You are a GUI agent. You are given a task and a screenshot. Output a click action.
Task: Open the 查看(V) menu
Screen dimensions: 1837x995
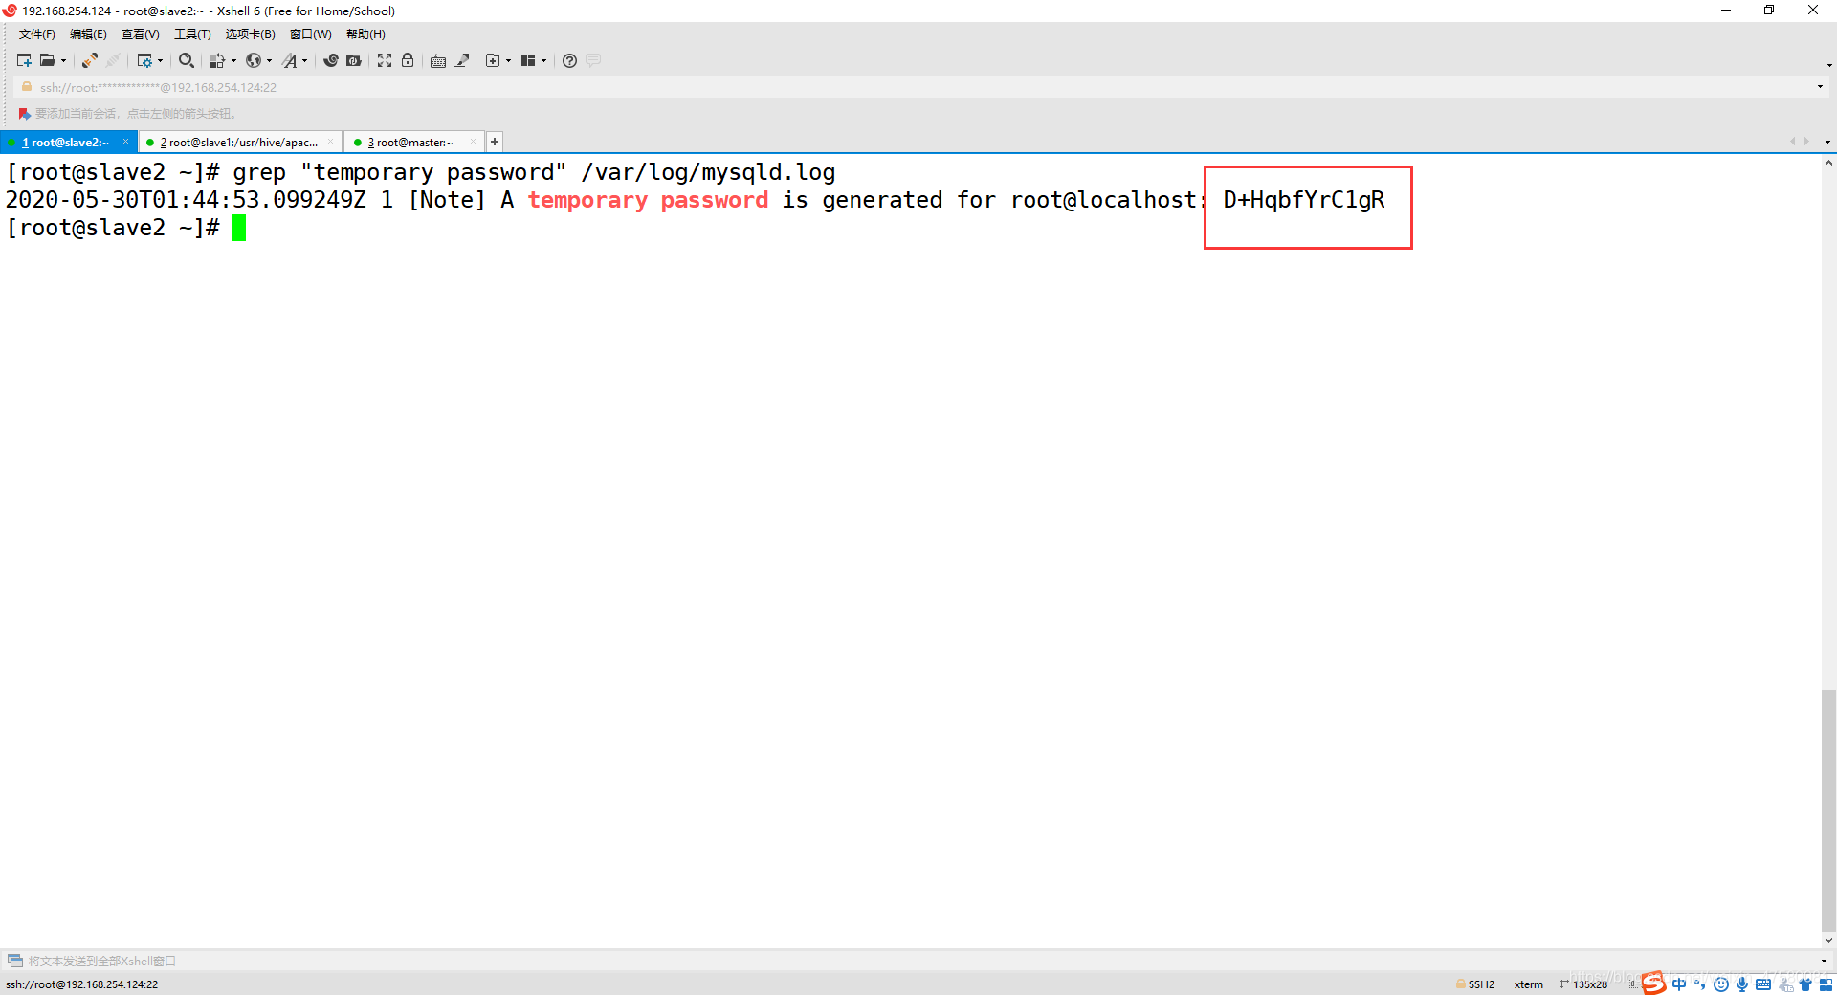[x=140, y=34]
